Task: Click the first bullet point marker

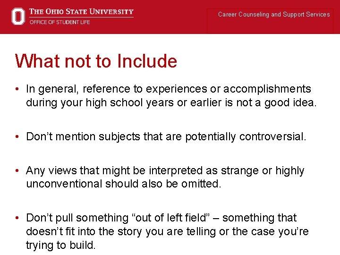Action: [17, 89]
